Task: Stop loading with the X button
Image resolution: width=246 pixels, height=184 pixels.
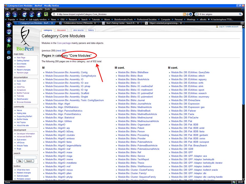Action: click(x=32, y=14)
